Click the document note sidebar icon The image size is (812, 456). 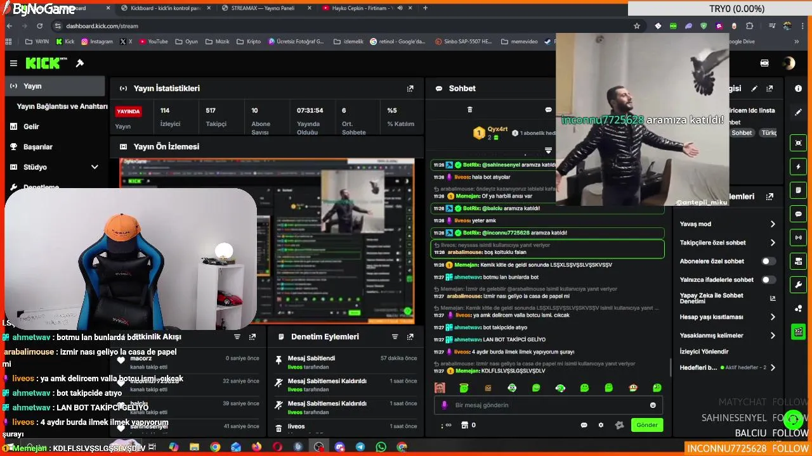[798, 190]
